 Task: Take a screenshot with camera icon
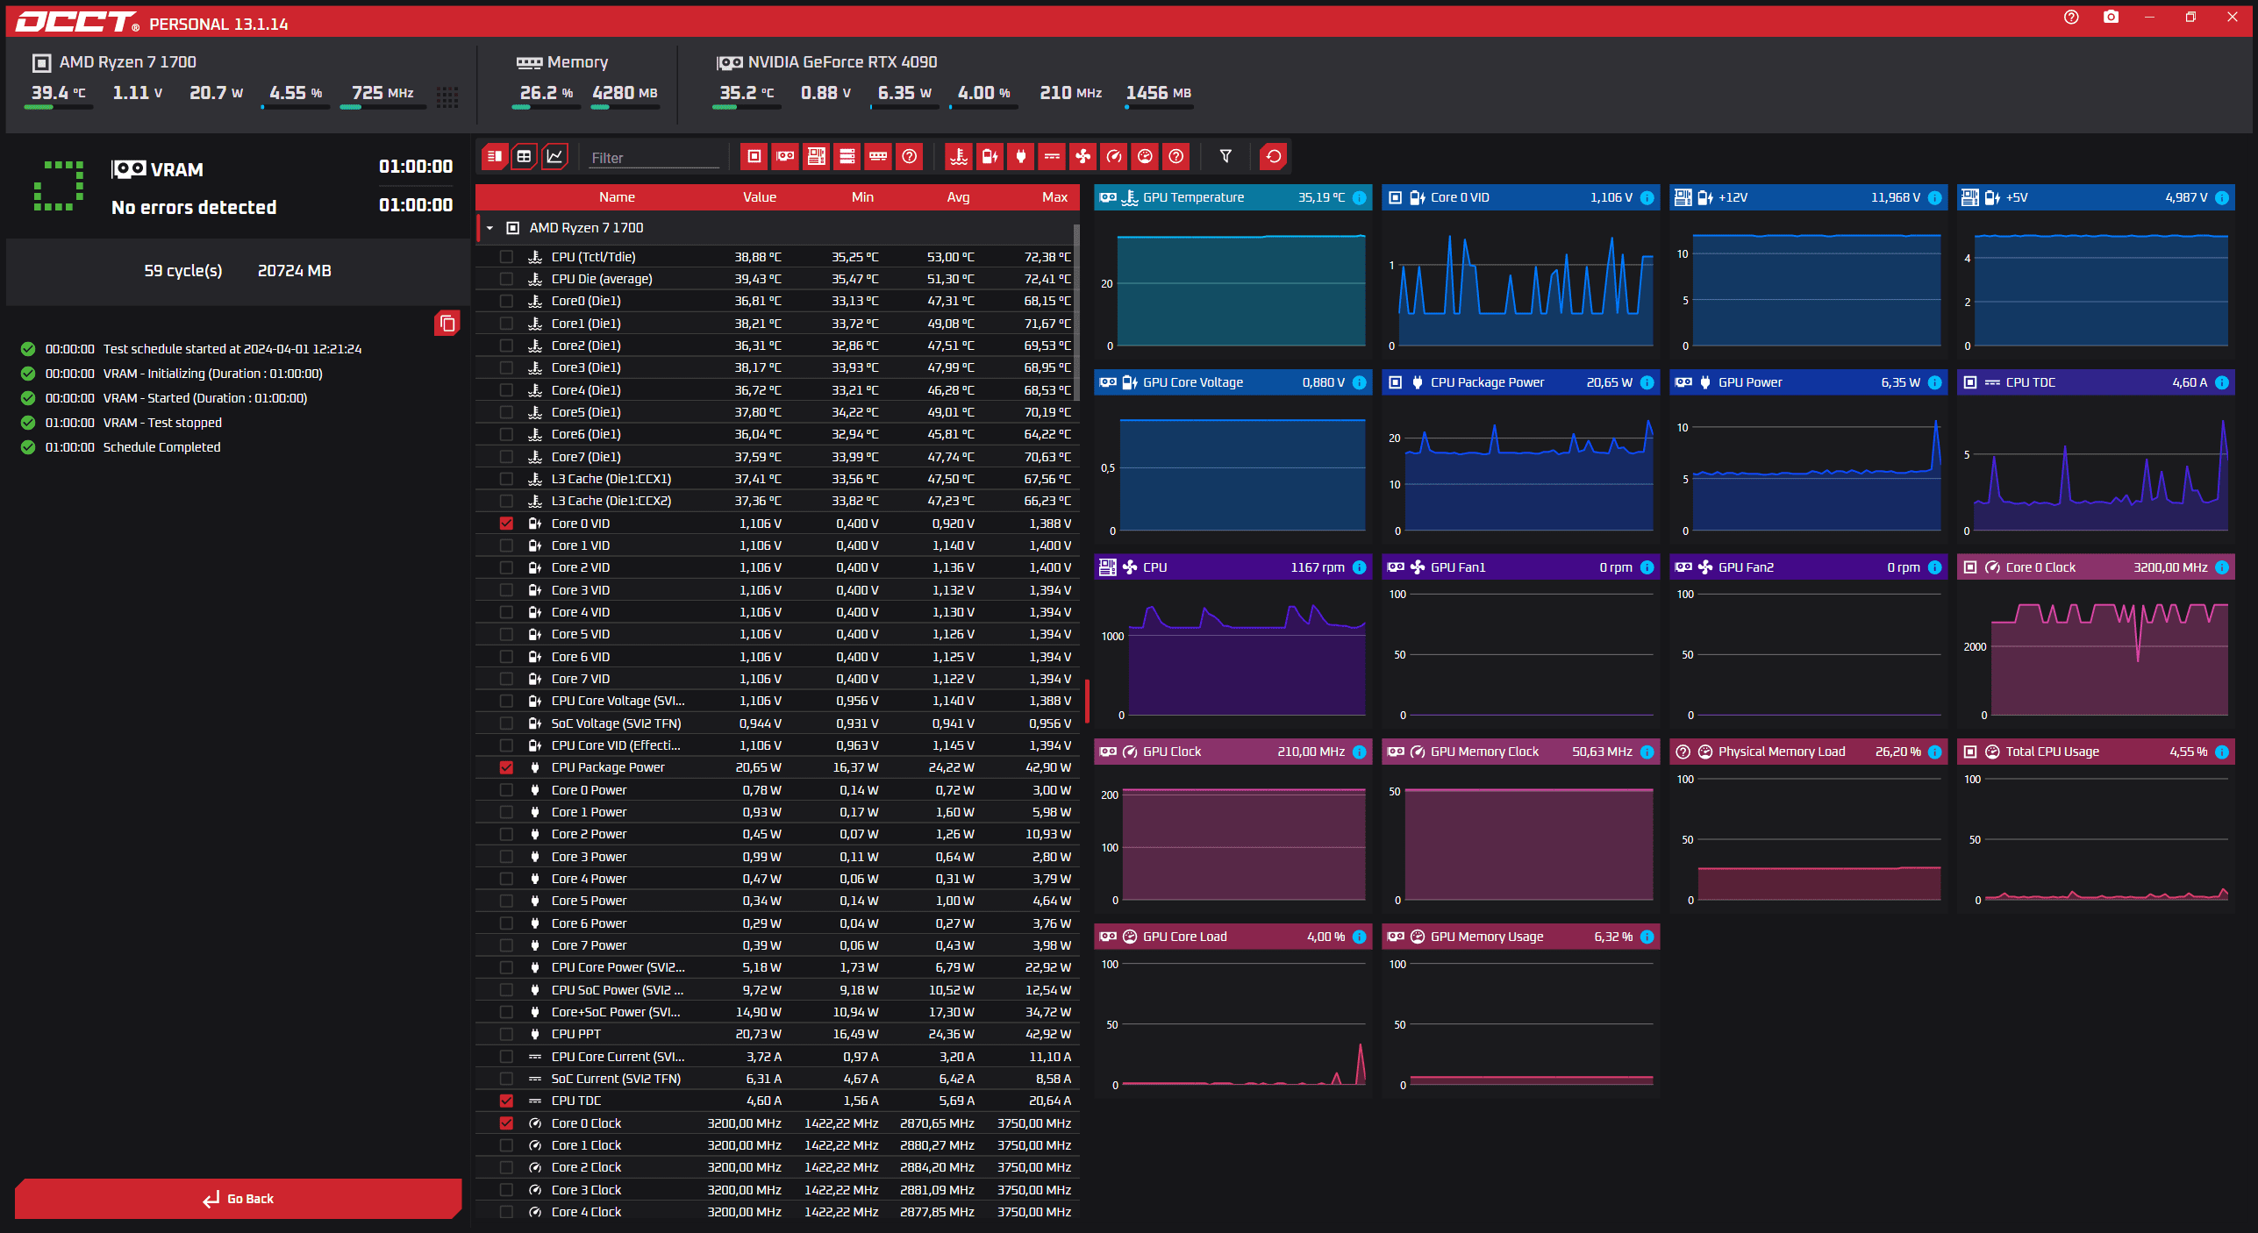[2111, 18]
